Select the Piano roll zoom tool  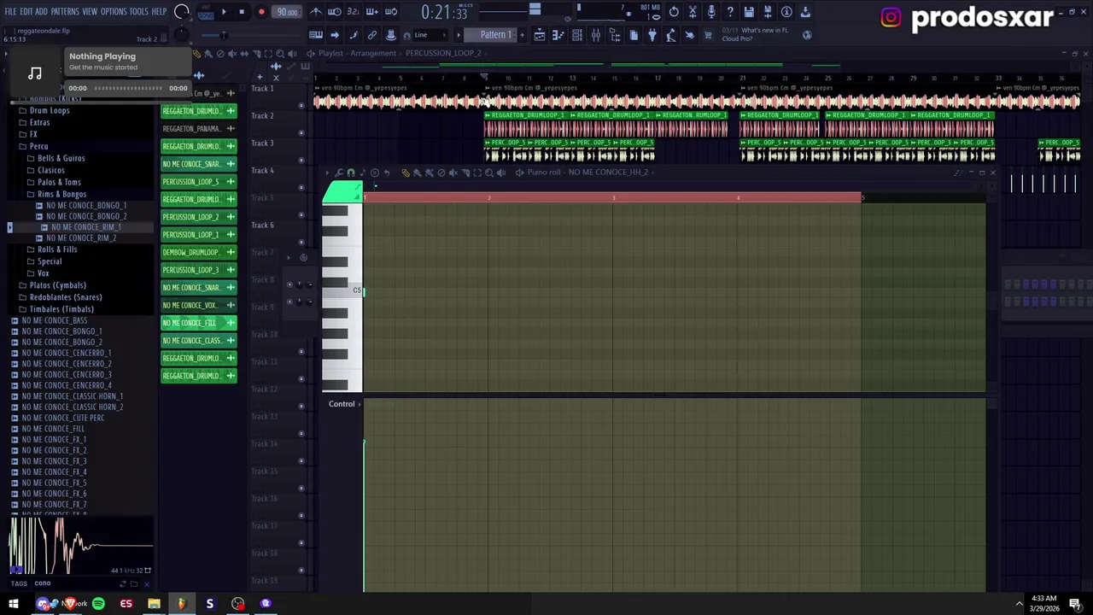tap(488, 173)
